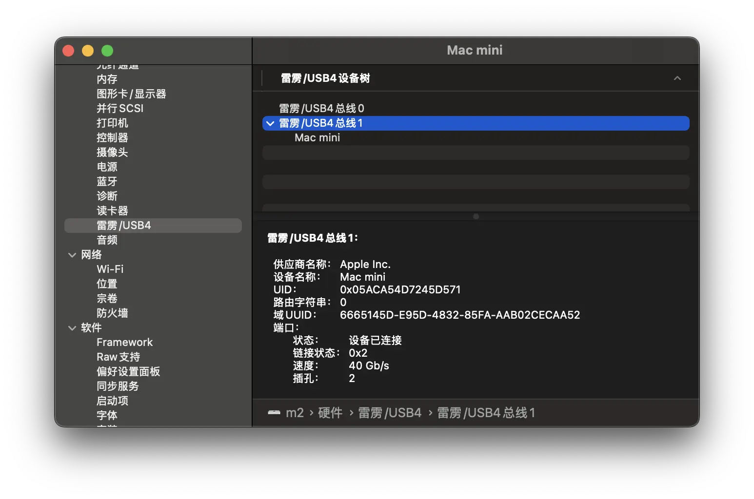Open 打印机 information
Screen dimensions: 754x499
pyautogui.click(x=112, y=123)
